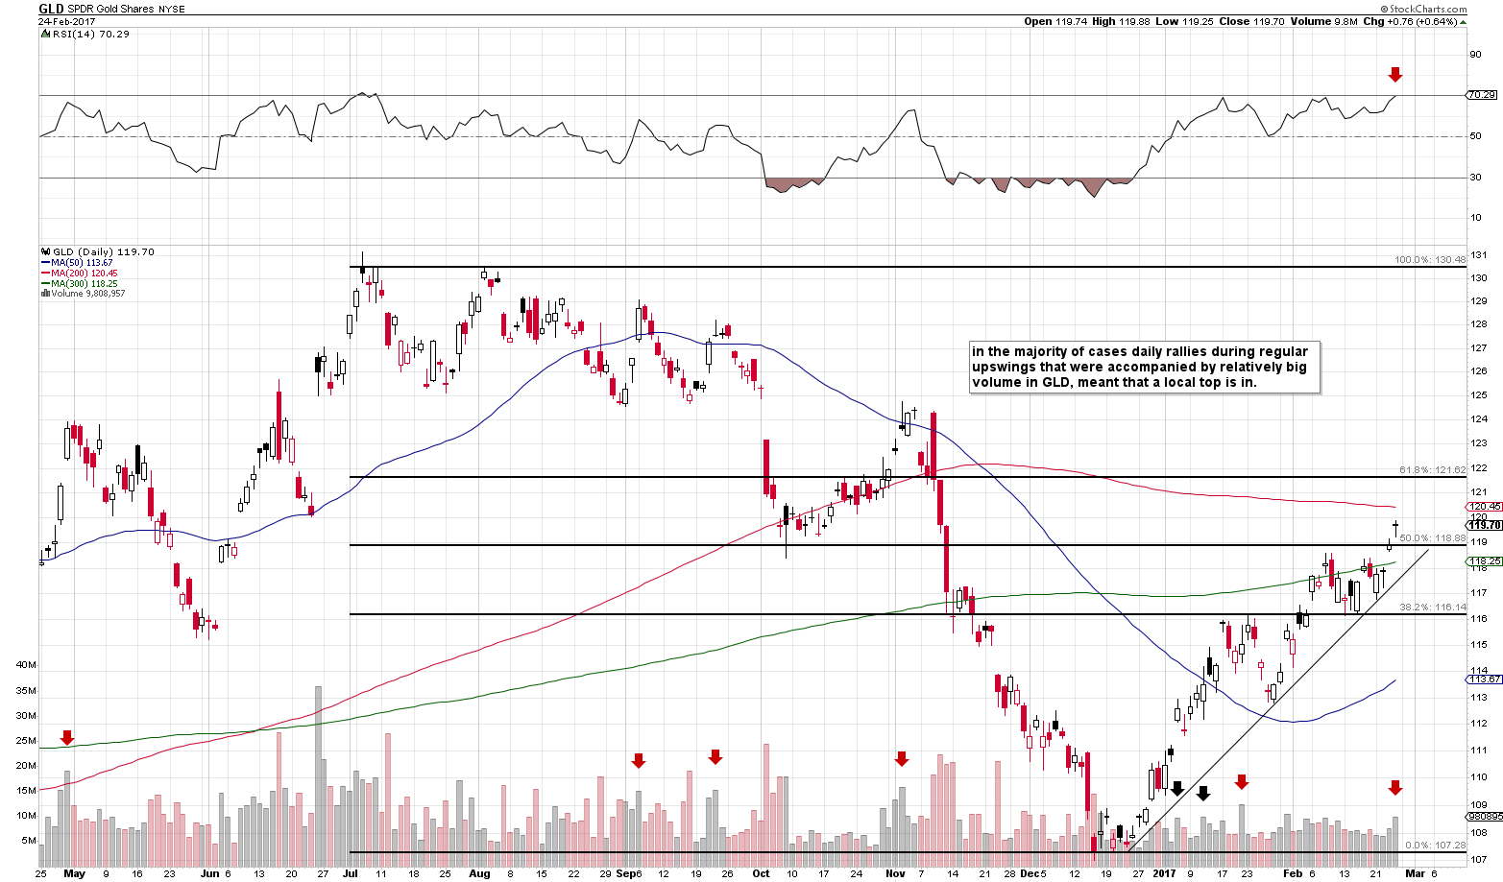The height and width of the screenshot is (882, 1503).
Task: Click the volume value tag on right axis
Action: (1484, 817)
